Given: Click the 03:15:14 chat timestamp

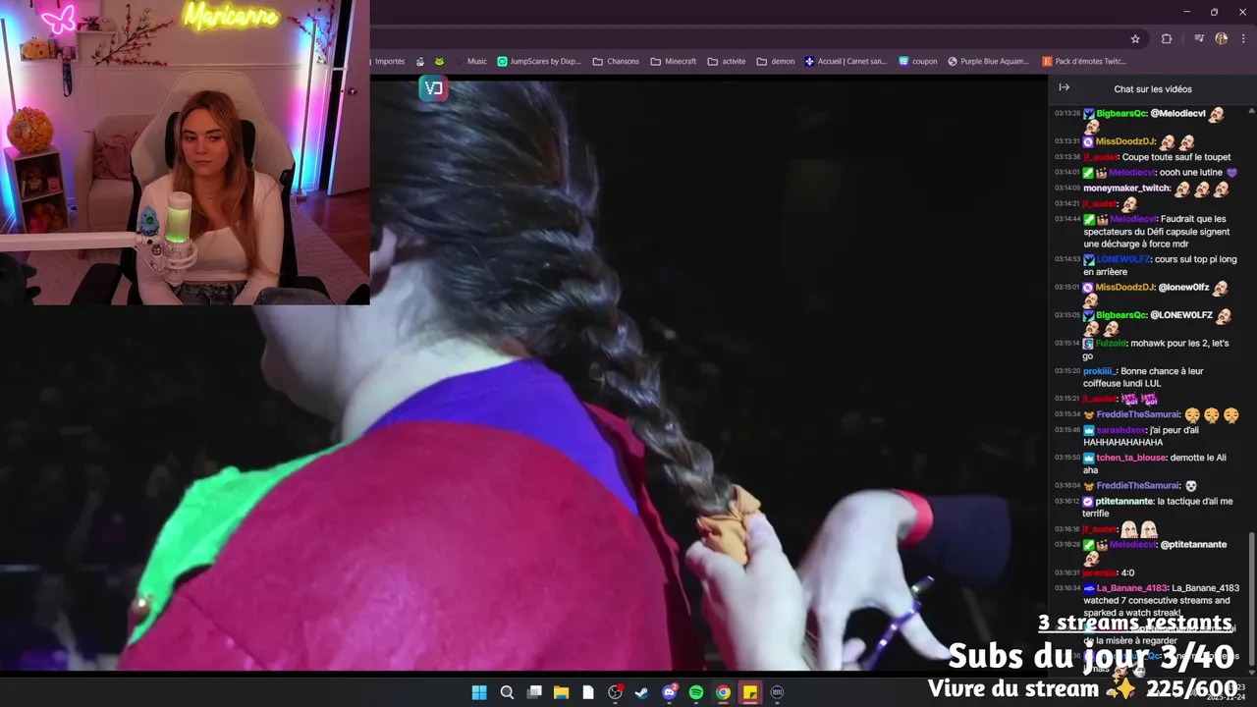Looking at the screenshot, I should (x=1067, y=344).
